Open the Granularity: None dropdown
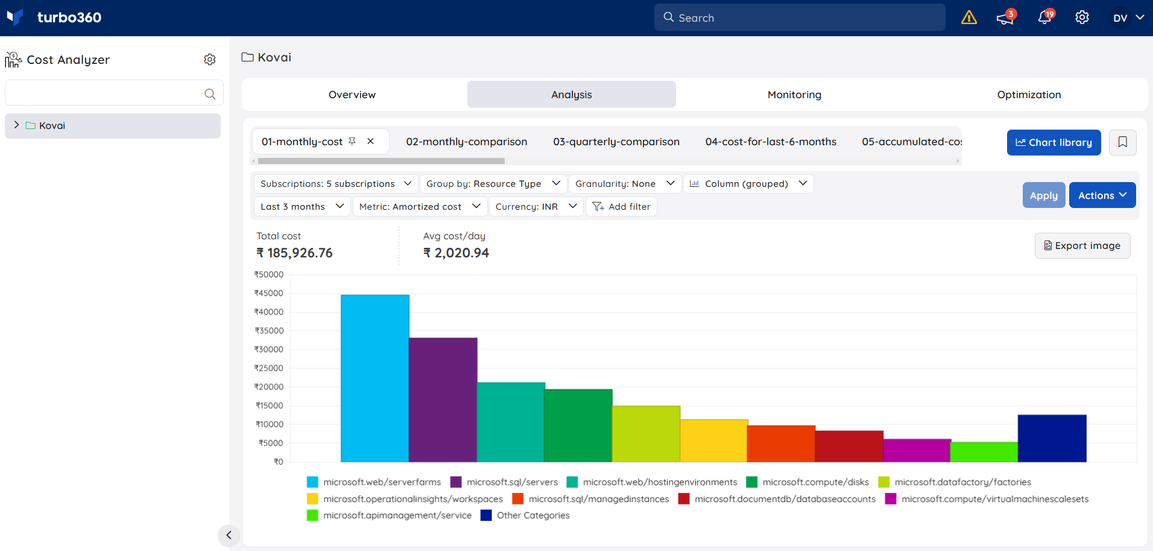Screen dimensions: 1153x551 pos(625,184)
